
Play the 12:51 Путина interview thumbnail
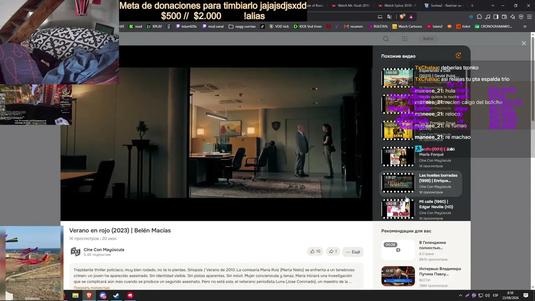(x=398, y=276)
